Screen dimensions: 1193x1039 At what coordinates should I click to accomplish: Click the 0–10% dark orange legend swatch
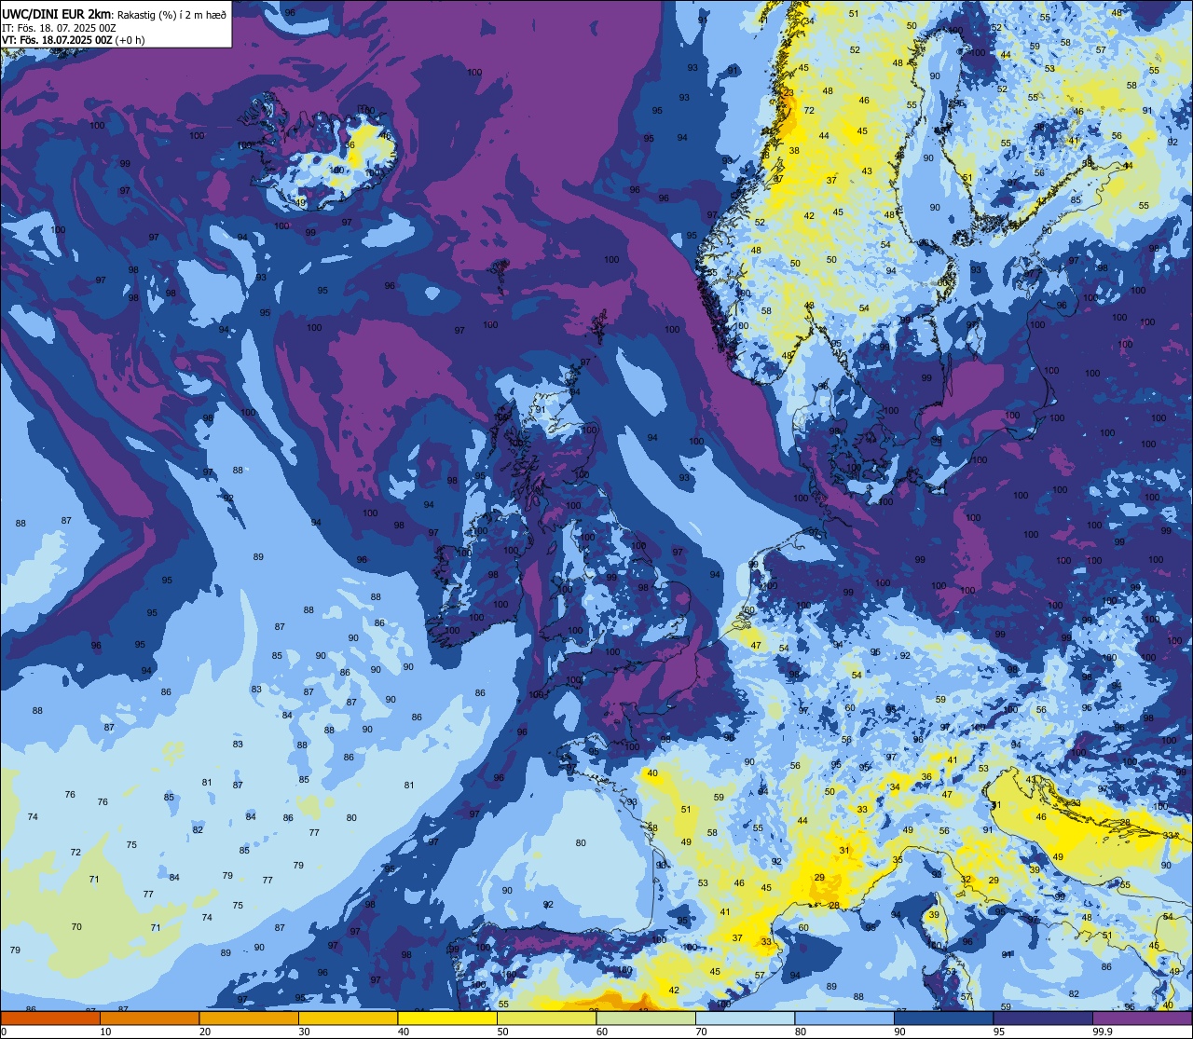(49, 1018)
